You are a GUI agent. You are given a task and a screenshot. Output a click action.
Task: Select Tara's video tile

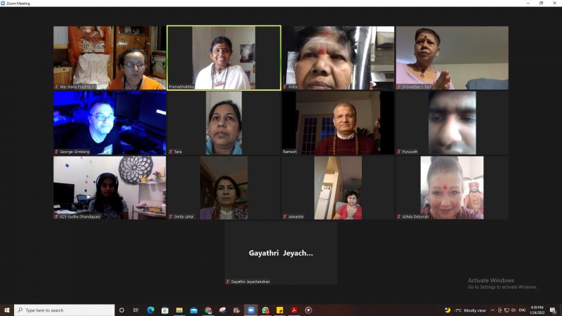[223, 122]
